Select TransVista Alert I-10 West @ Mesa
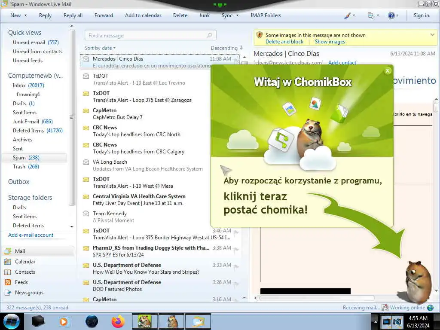The image size is (440, 330). tap(160, 182)
